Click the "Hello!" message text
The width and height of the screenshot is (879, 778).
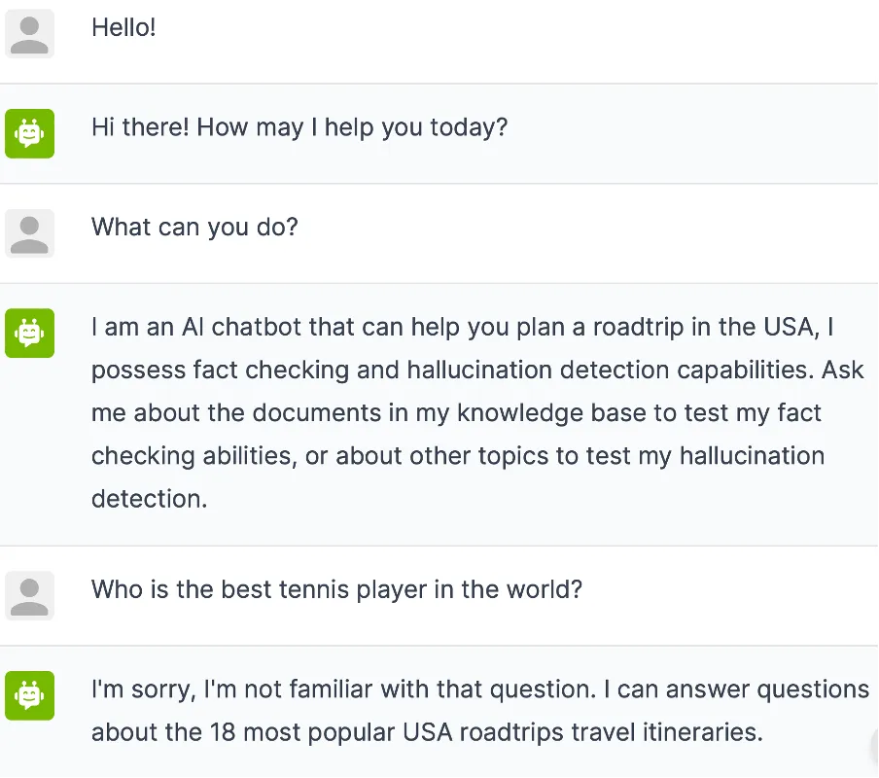click(x=123, y=27)
